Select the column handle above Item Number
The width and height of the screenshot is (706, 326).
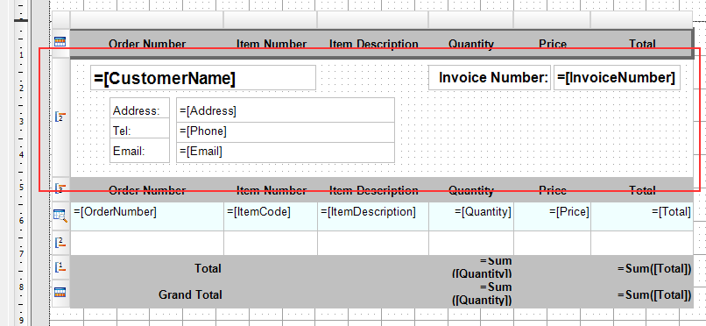271,20
